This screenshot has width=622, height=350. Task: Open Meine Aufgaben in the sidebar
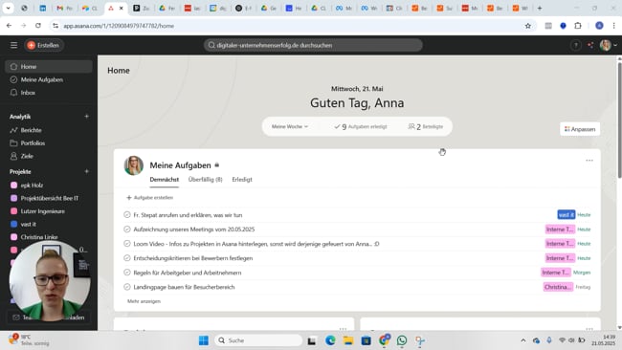coord(49,79)
